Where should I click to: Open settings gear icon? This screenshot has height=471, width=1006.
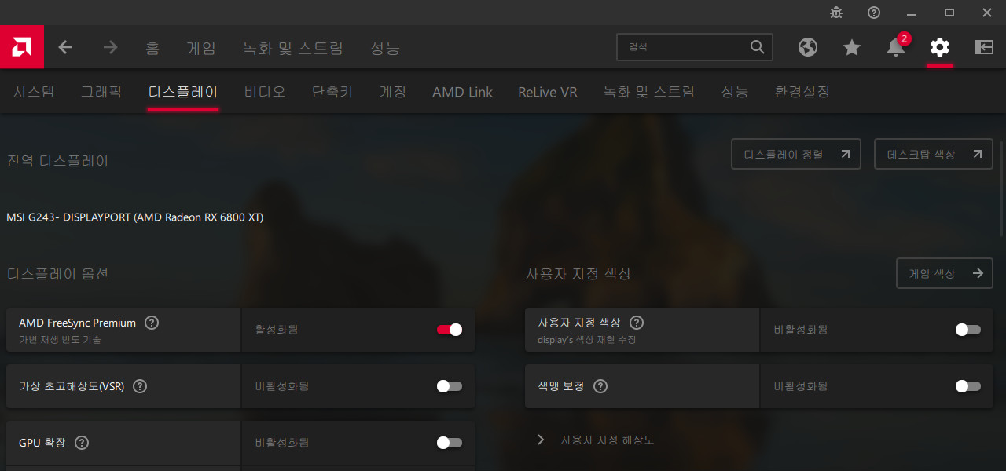coord(940,47)
